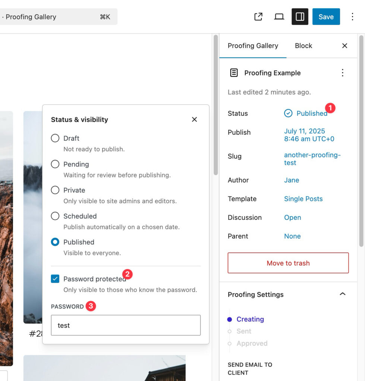Open the Template Single Posts dropdown
The height and width of the screenshot is (381, 365).
(303, 199)
